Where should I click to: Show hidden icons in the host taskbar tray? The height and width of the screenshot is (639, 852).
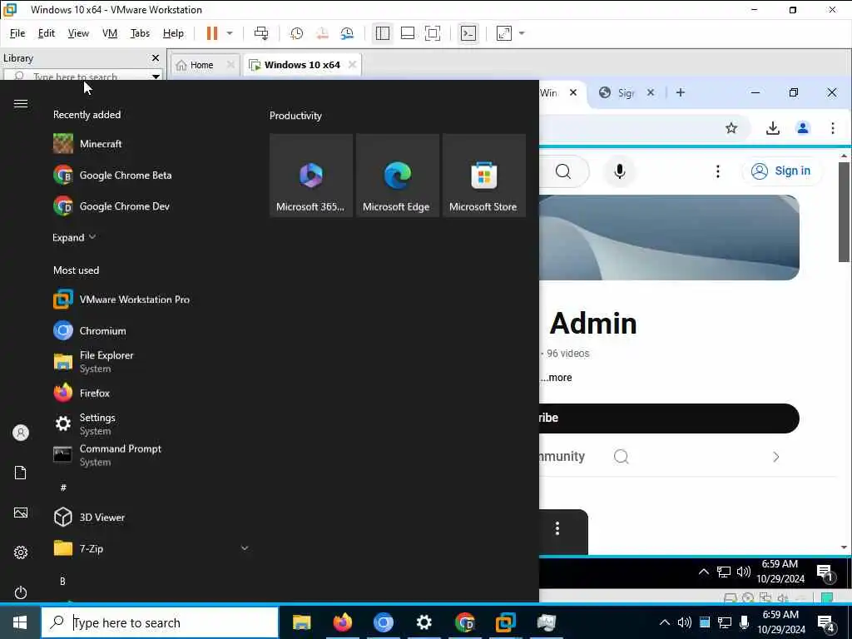[665, 622]
